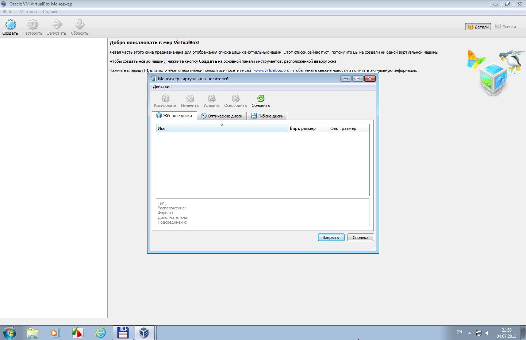Sort by the Имя column header

point(222,128)
